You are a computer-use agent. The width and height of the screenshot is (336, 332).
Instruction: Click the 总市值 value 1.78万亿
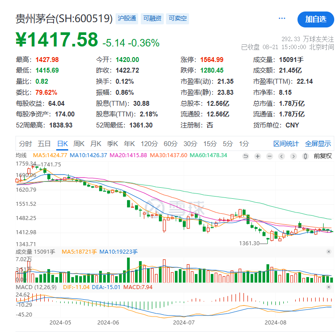pyautogui.click(x=292, y=104)
